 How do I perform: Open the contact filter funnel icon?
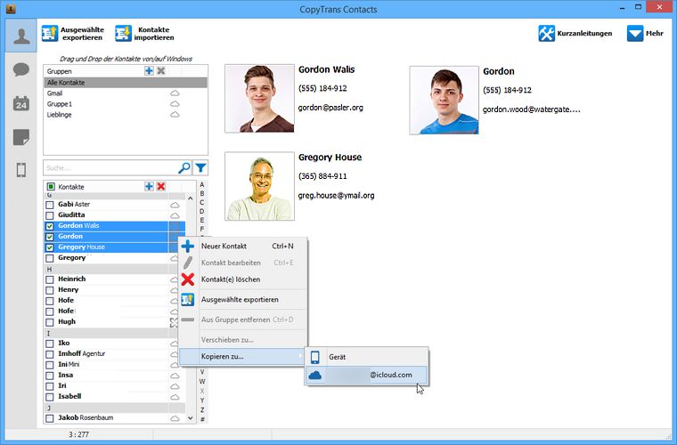200,167
